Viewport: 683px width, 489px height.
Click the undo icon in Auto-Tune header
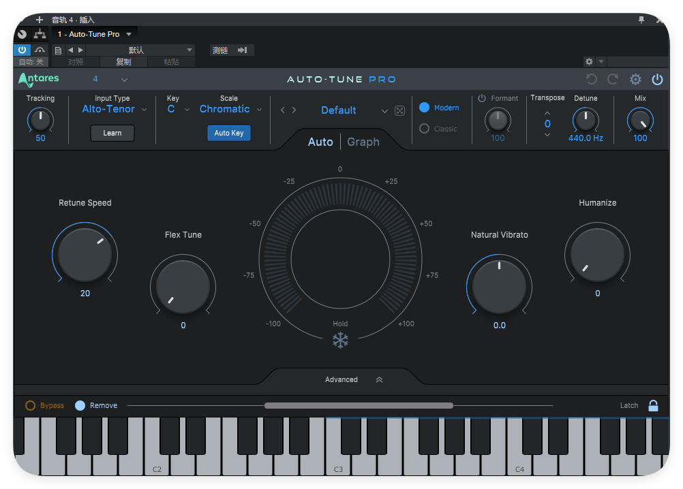pyautogui.click(x=592, y=79)
